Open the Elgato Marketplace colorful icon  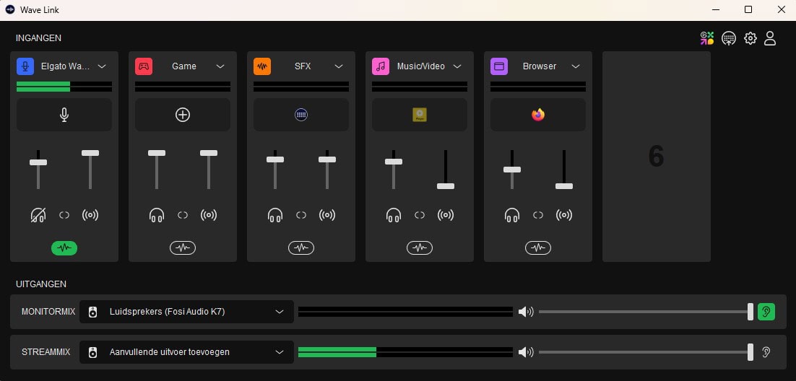coord(707,38)
